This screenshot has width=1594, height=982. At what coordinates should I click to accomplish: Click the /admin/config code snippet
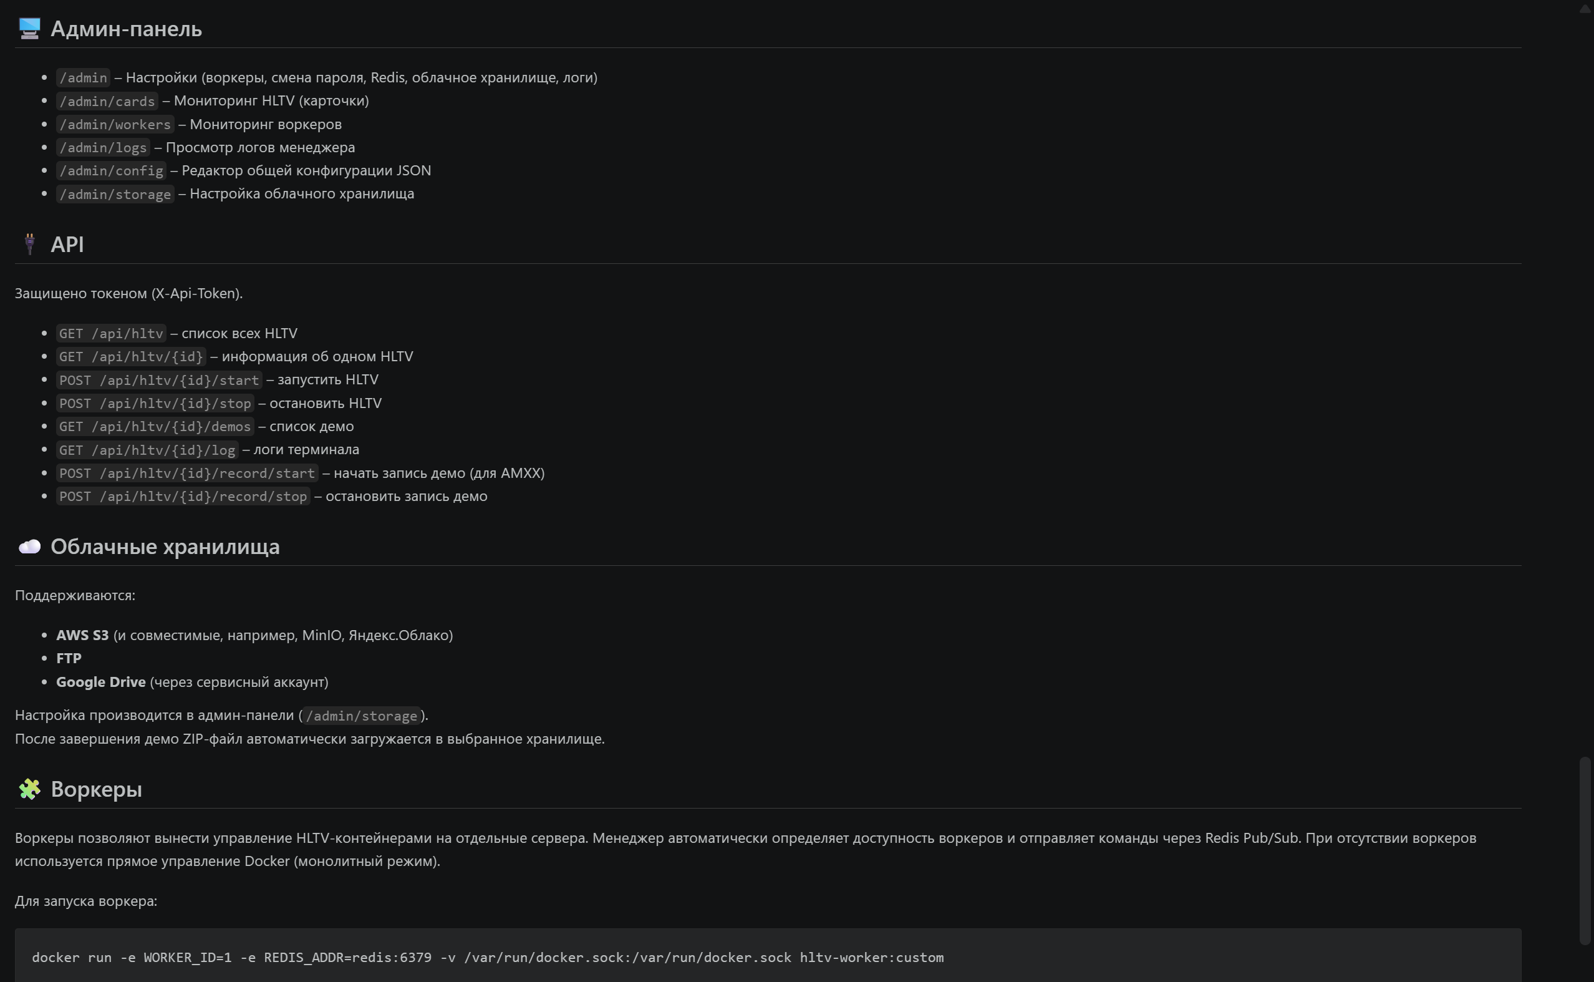pyautogui.click(x=111, y=171)
